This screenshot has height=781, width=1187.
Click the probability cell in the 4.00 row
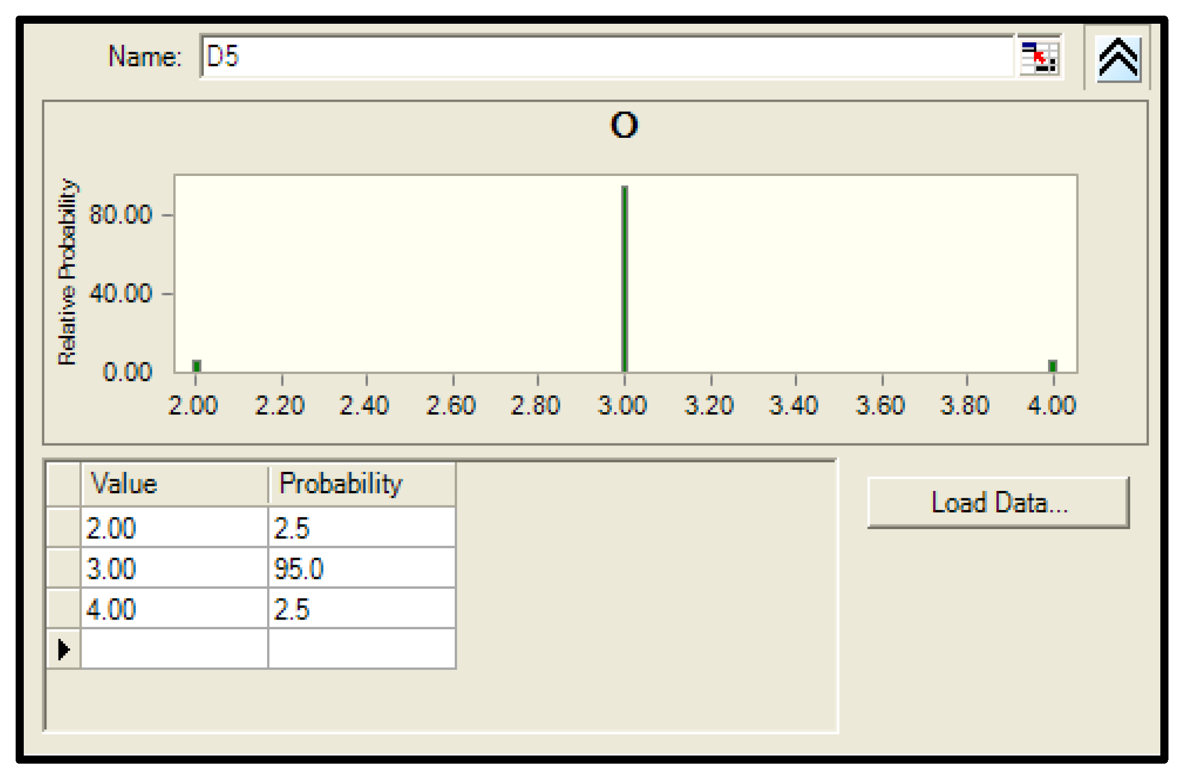coord(361,608)
